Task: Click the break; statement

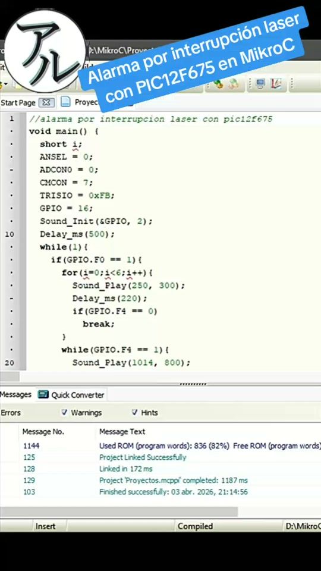Action: click(99, 324)
